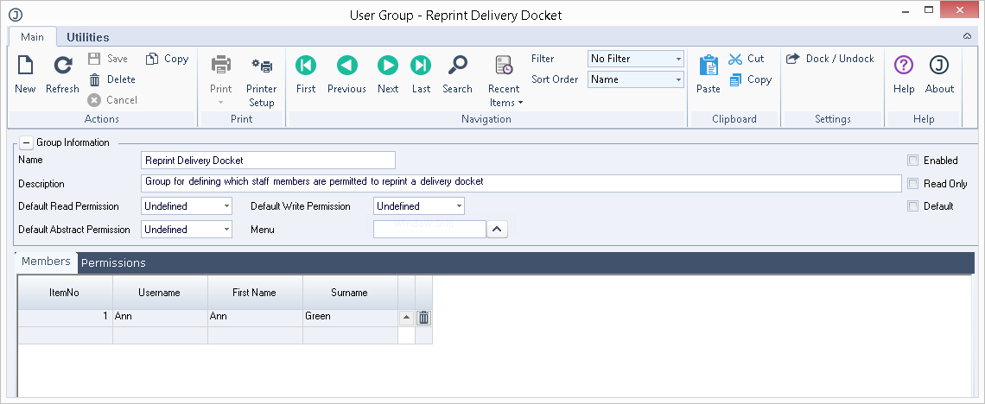Open the Filter dropdown
The width and height of the screenshot is (985, 404).
(x=635, y=59)
